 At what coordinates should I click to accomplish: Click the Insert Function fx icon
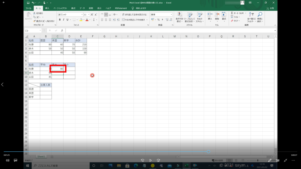coord(62,31)
